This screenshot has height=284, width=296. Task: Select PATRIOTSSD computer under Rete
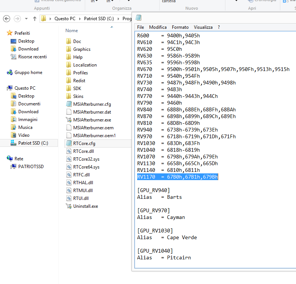(x=31, y=166)
